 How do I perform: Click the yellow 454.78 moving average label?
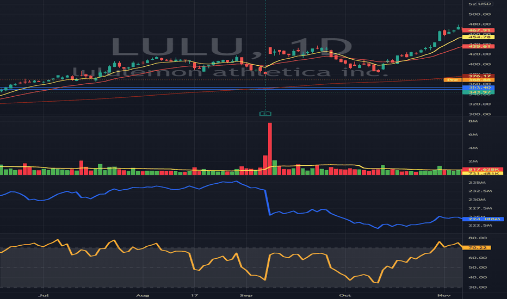[x=478, y=37]
